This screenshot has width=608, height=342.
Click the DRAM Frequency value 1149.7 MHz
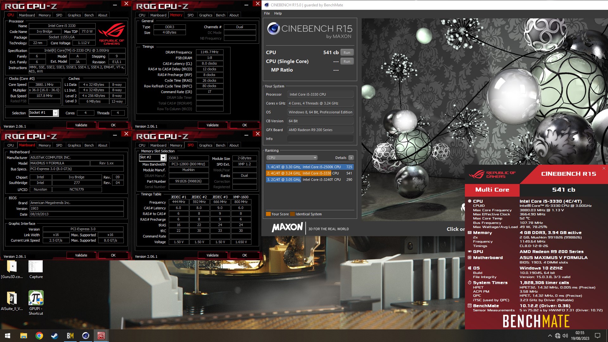click(x=210, y=52)
